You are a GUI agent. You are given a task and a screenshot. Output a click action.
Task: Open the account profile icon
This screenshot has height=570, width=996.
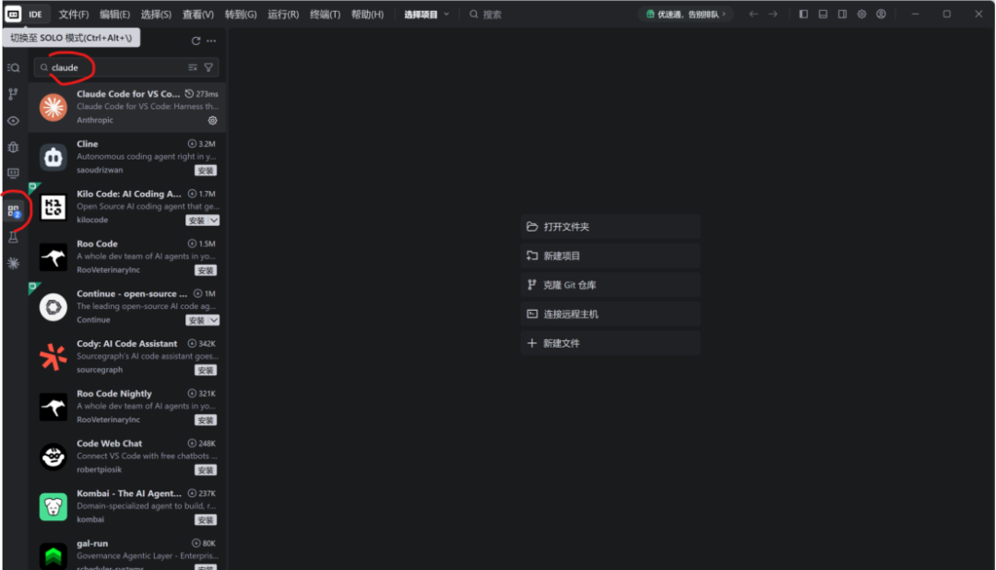881,14
